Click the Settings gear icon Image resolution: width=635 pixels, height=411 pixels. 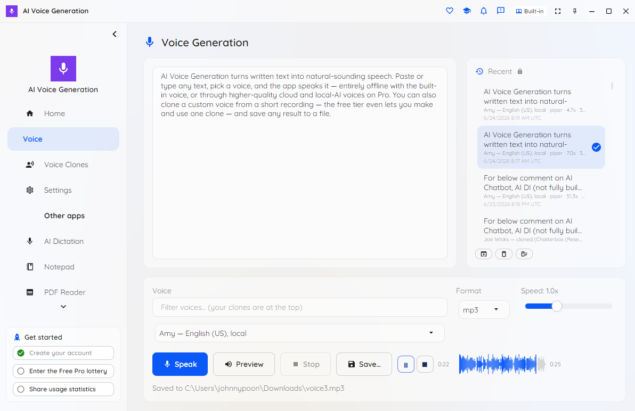29,190
